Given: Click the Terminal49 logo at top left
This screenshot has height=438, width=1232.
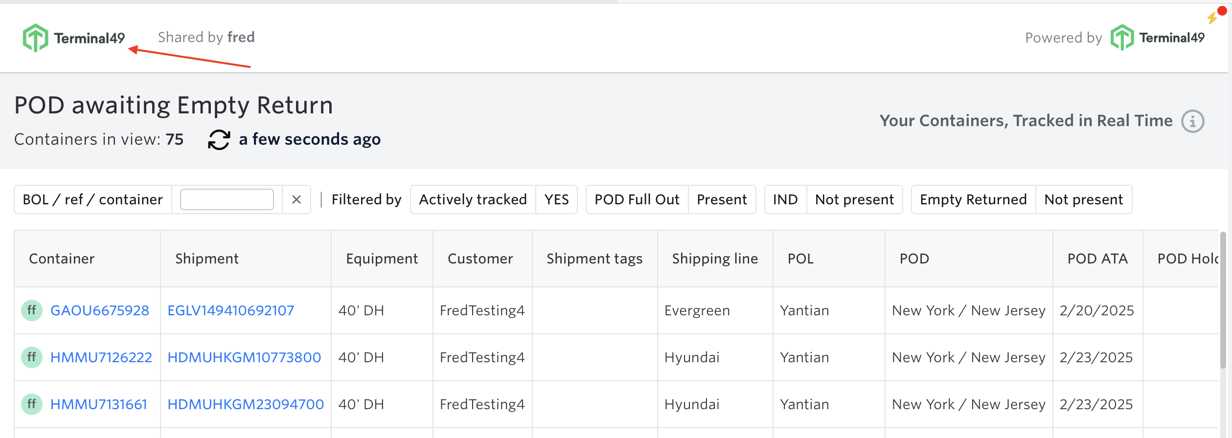Looking at the screenshot, I should [73, 38].
